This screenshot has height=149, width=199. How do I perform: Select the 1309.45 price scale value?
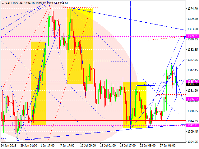pyautogui.click(x=193, y=132)
